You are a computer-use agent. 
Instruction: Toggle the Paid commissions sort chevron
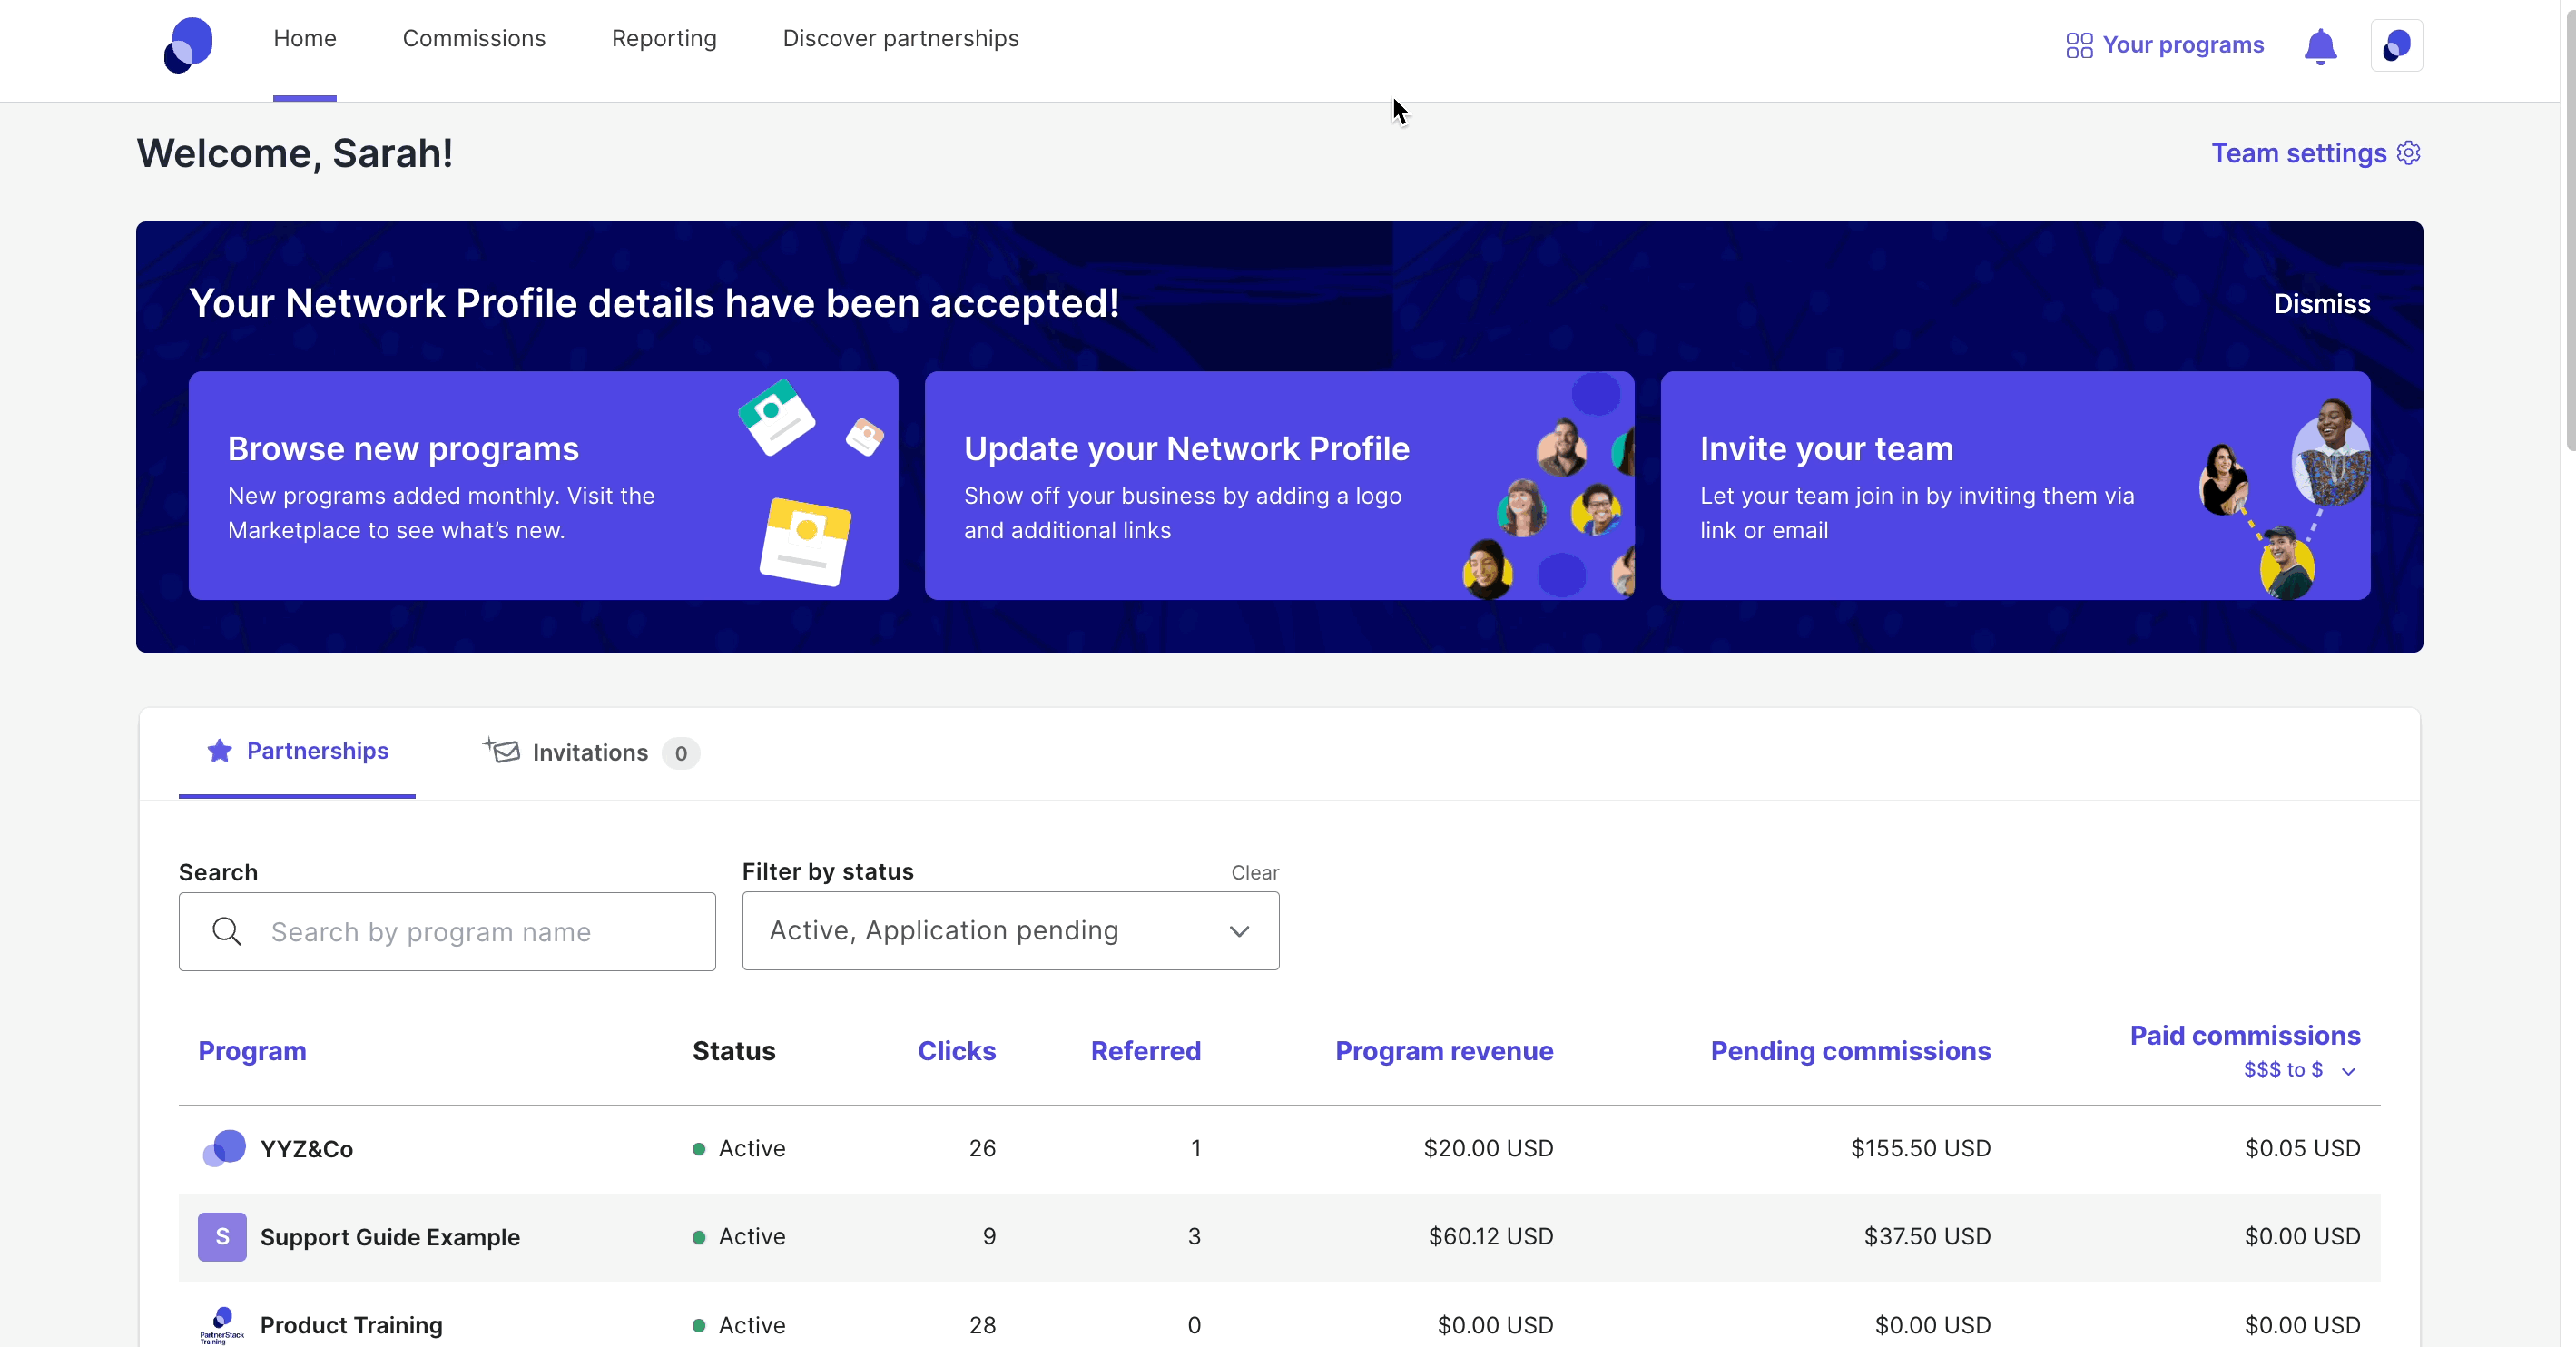(2348, 1071)
